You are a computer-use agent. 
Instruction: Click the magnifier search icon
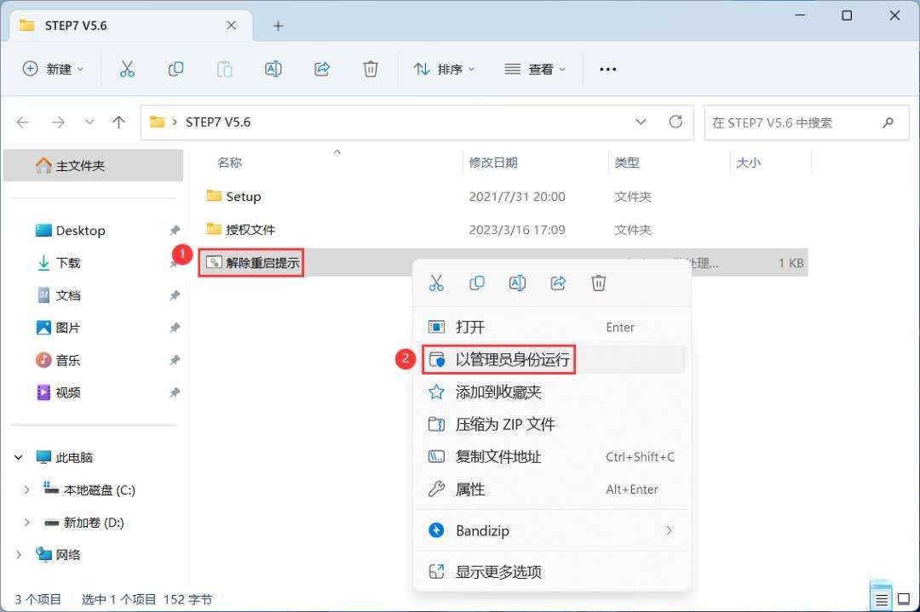click(x=888, y=123)
